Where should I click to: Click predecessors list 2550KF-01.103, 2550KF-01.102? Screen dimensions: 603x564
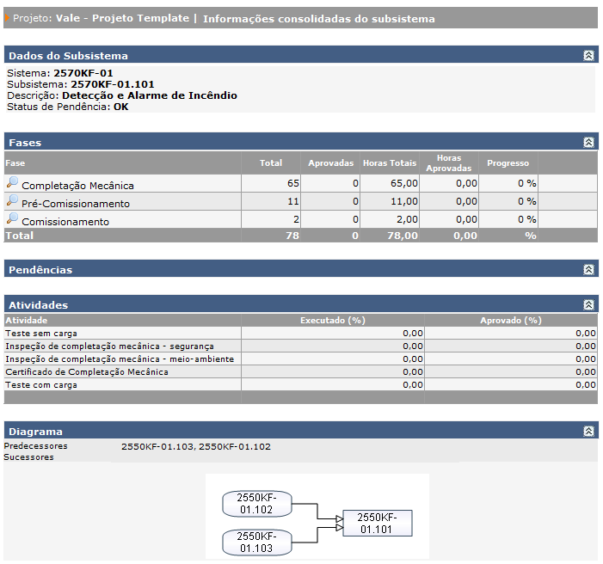196,447
